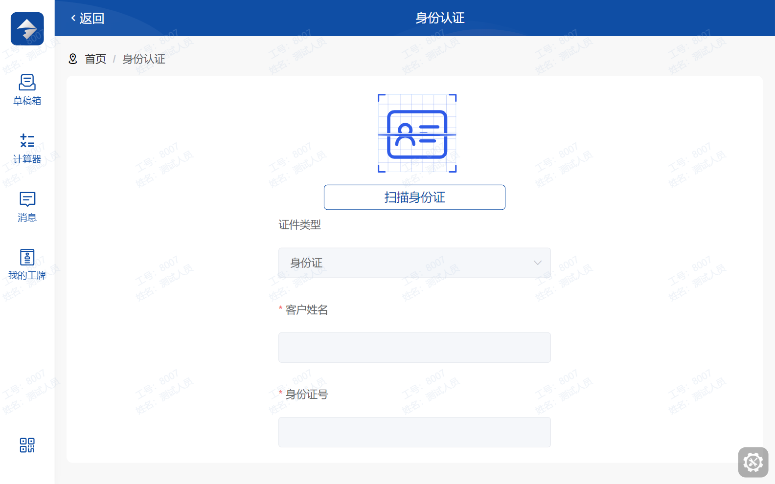Open the 首页 breadcrumb link

pyautogui.click(x=95, y=59)
